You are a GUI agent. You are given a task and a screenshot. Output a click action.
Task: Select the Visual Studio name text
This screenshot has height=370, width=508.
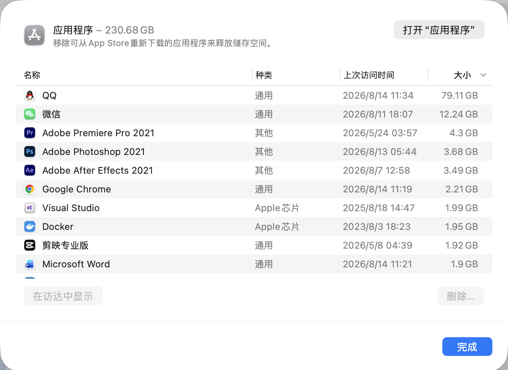(x=71, y=208)
